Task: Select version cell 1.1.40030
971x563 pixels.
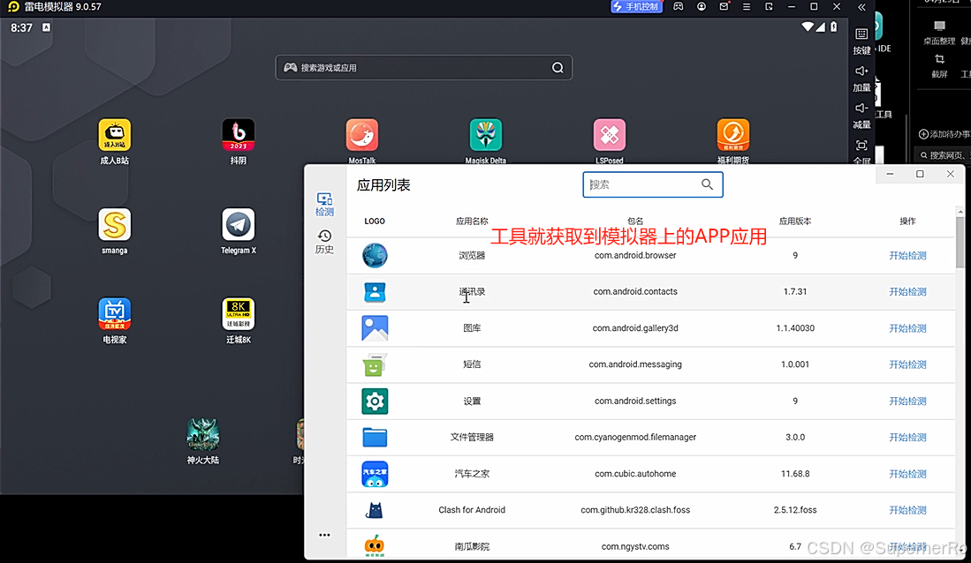Action: point(795,328)
